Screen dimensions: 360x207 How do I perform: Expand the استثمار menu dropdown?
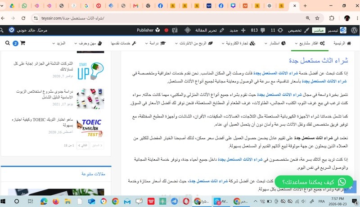click(x=275, y=43)
